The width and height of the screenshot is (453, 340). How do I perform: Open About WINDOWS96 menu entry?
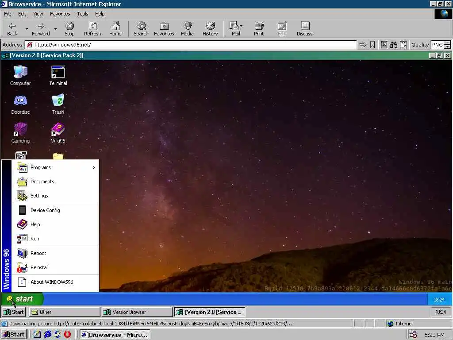[55, 282]
